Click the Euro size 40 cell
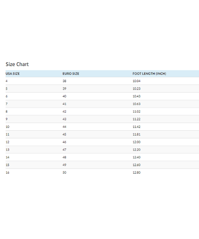The height and width of the screenshot is (239, 199). click(x=64, y=96)
